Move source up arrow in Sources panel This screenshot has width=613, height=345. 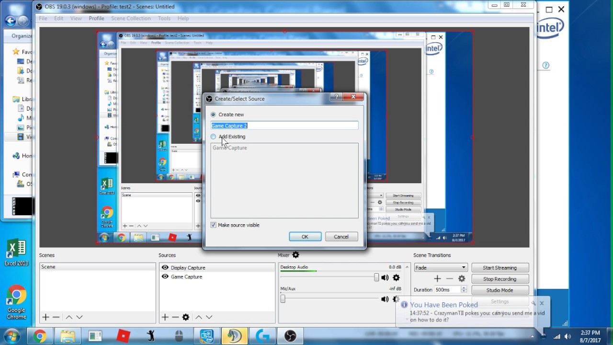click(x=199, y=317)
